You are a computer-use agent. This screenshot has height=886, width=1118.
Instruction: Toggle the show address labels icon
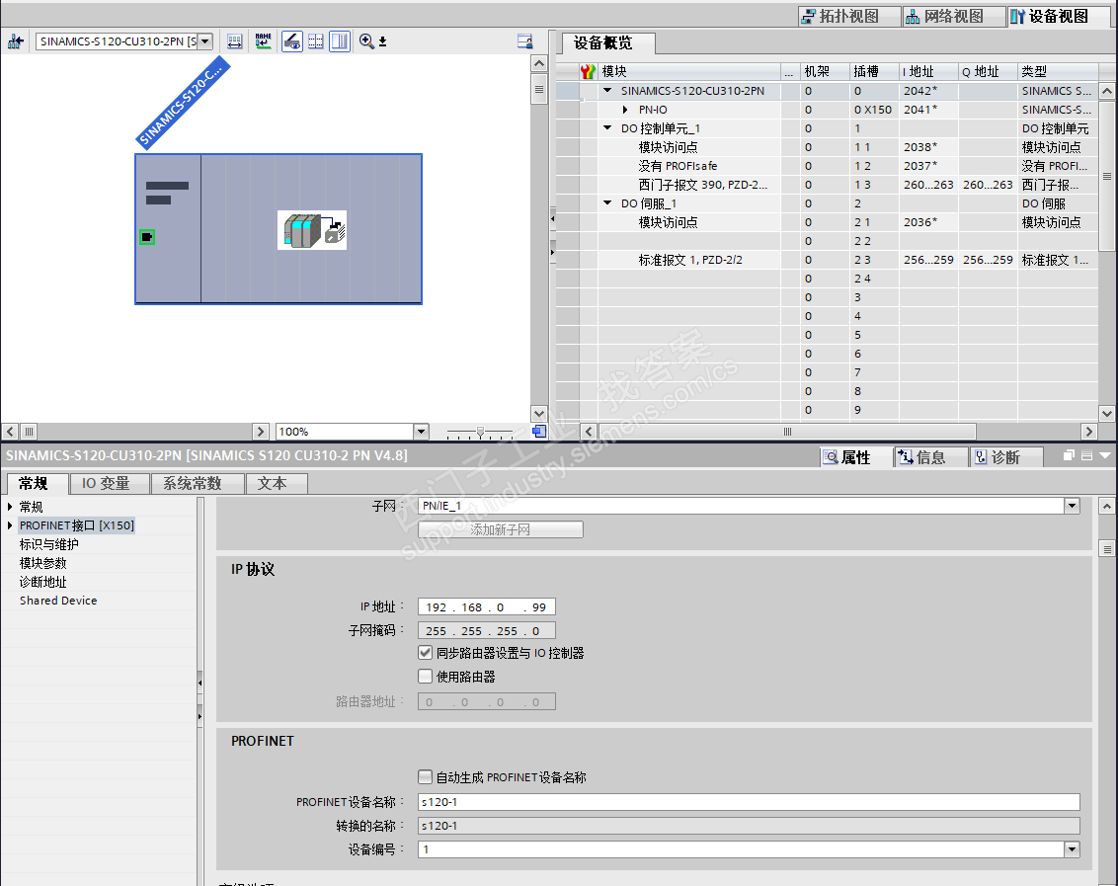point(291,41)
